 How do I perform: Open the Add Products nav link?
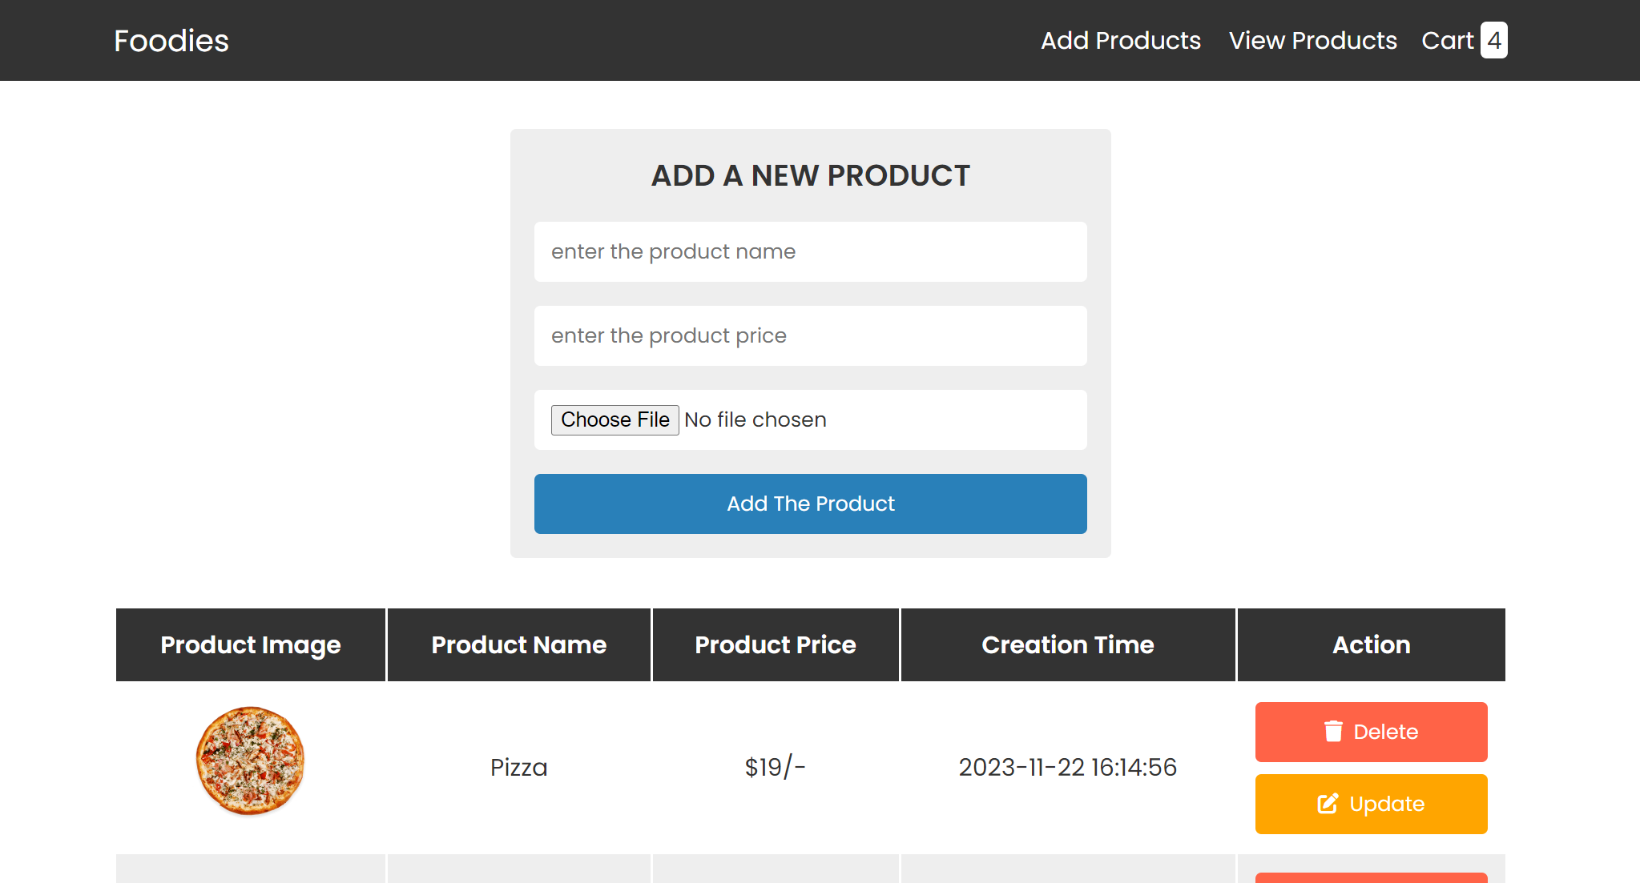1120,40
